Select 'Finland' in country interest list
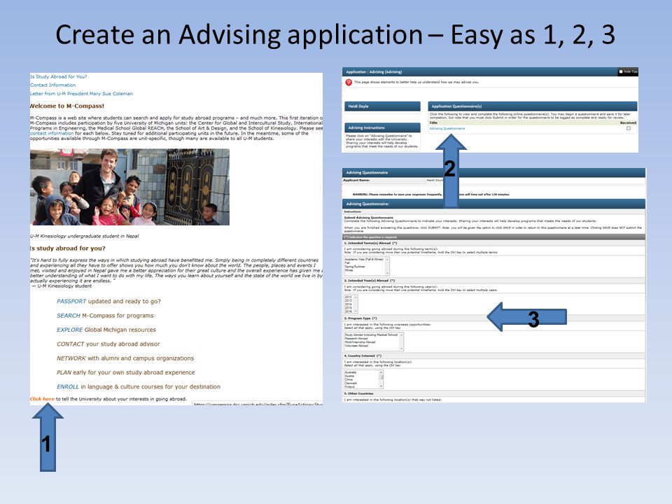Screen dimensions: 672x504 350,386
